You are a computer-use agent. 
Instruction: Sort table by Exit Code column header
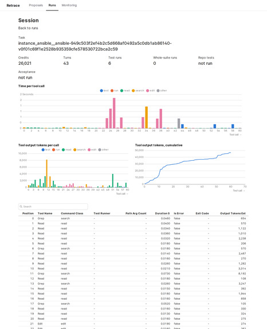(x=202, y=214)
